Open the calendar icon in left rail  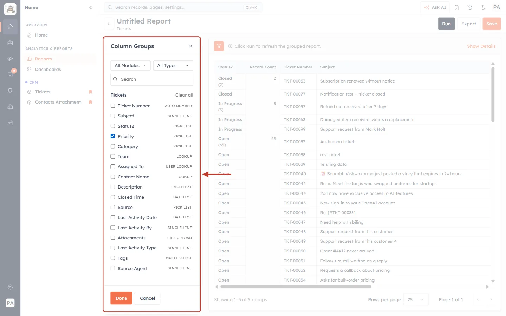[10, 123]
